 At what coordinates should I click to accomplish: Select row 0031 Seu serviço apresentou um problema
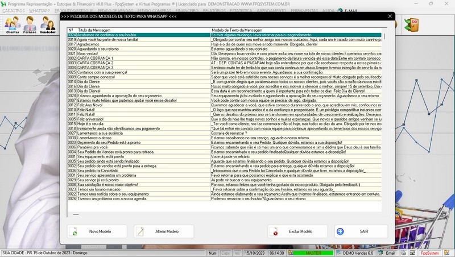click(224, 175)
